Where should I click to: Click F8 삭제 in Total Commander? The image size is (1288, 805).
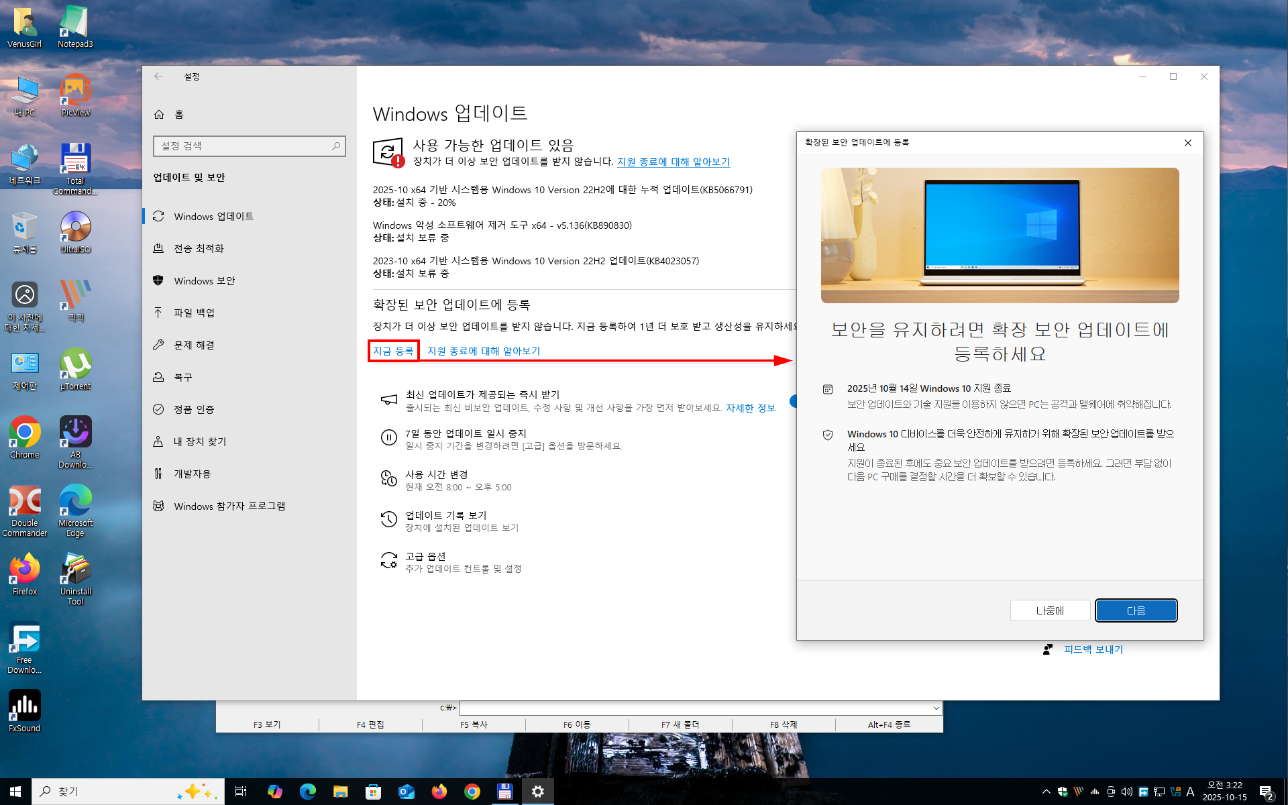[784, 724]
